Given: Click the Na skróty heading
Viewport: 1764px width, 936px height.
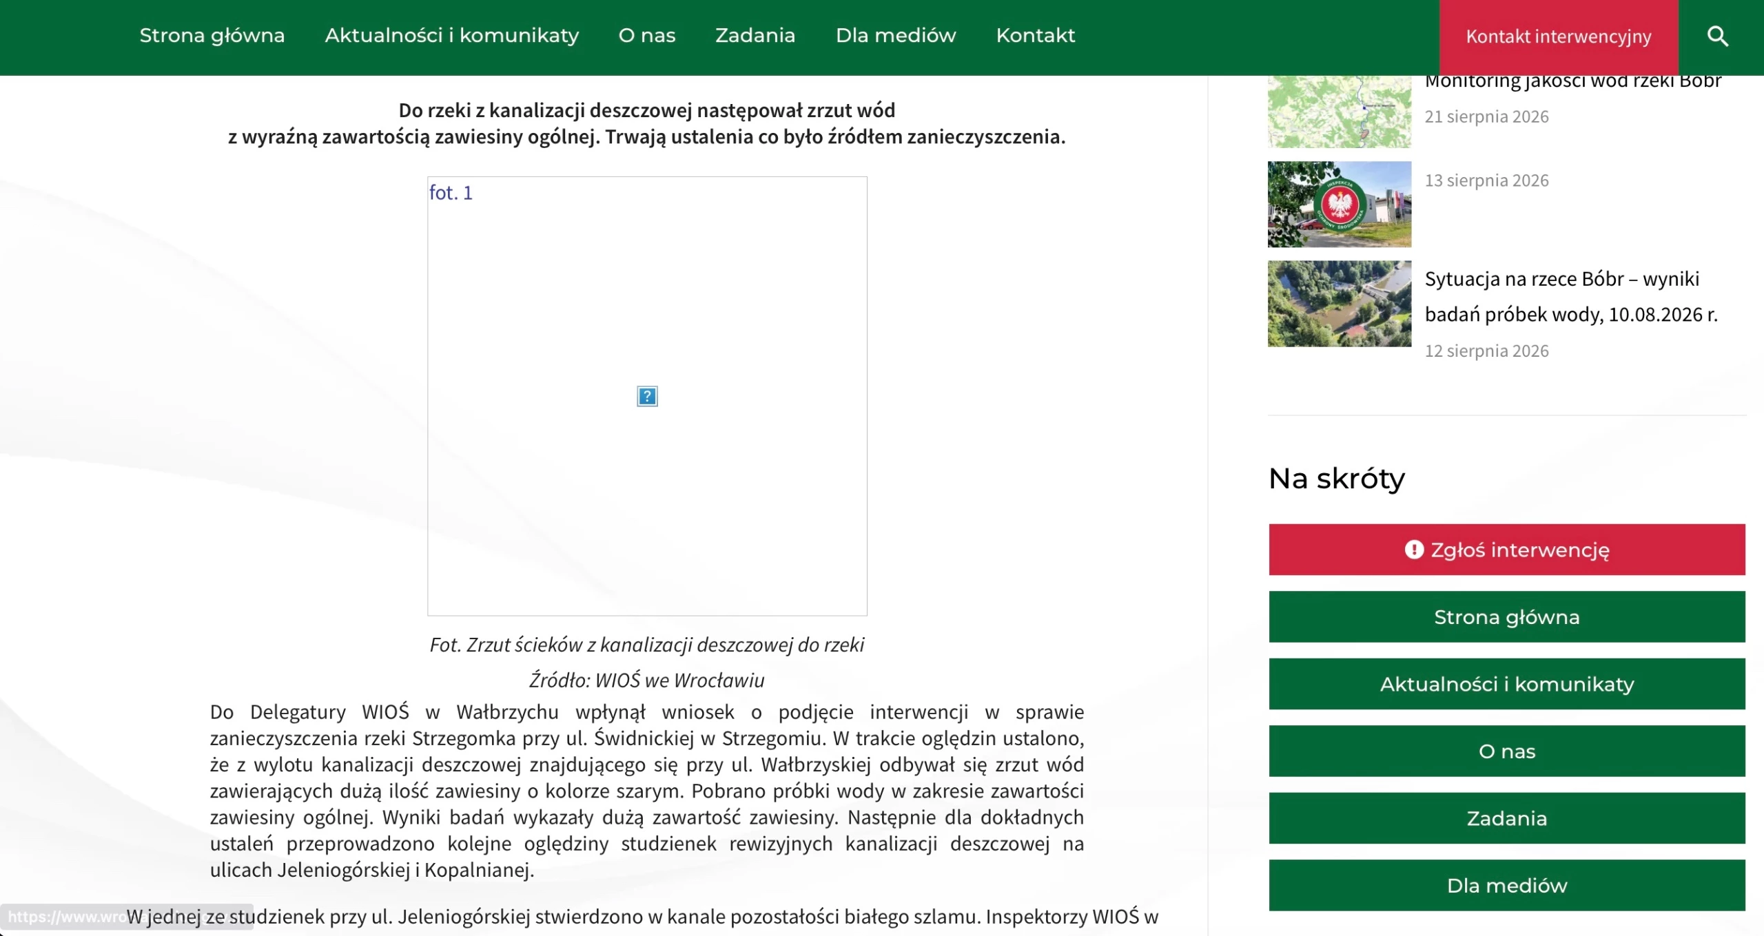Looking at the screenshot, I should point(1336,478).
